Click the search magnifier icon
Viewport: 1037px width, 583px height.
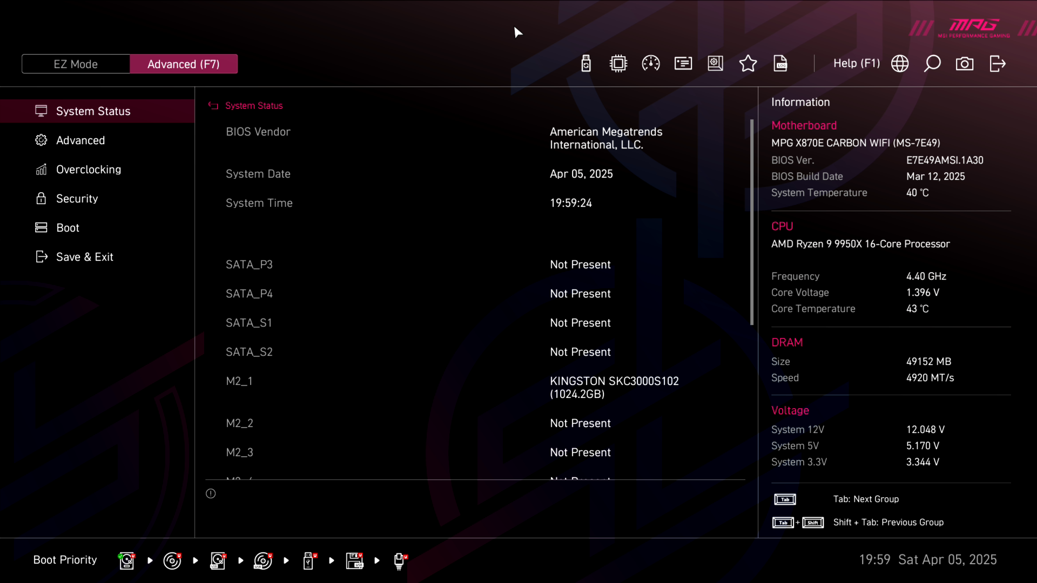tap(932, 64)
